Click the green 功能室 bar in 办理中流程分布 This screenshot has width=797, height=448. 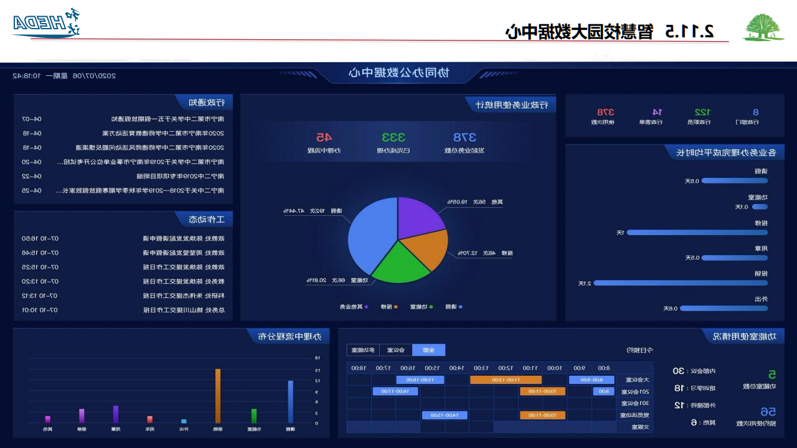tap(254, 416)
